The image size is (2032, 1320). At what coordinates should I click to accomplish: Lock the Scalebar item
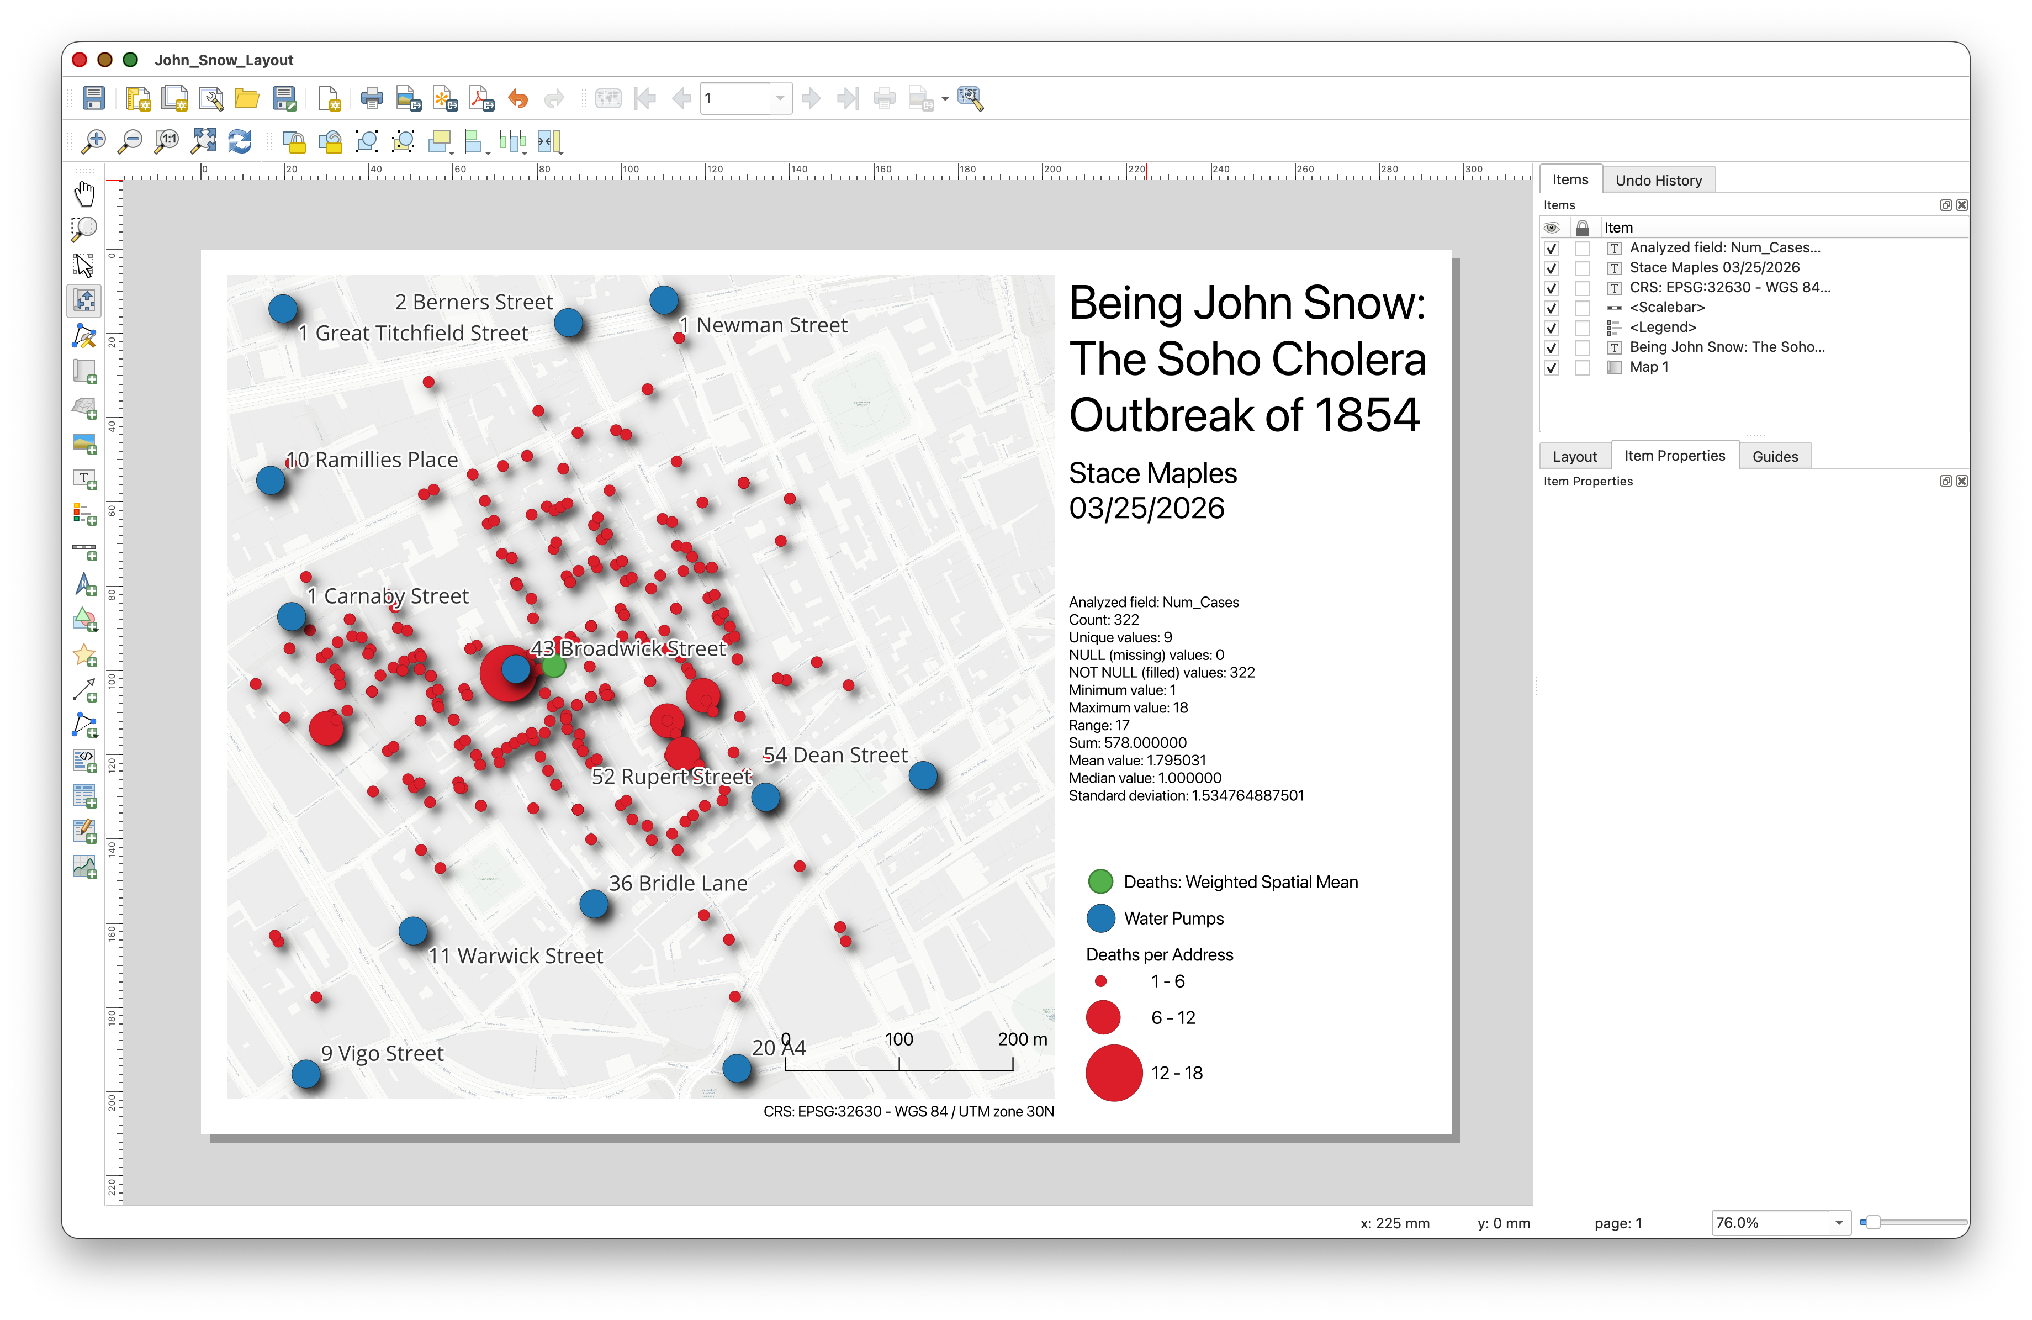1582,308
